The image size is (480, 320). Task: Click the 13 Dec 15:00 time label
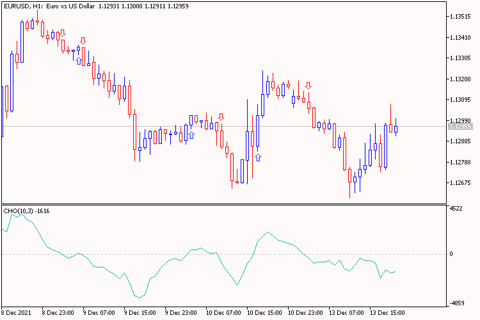point(388,313)
